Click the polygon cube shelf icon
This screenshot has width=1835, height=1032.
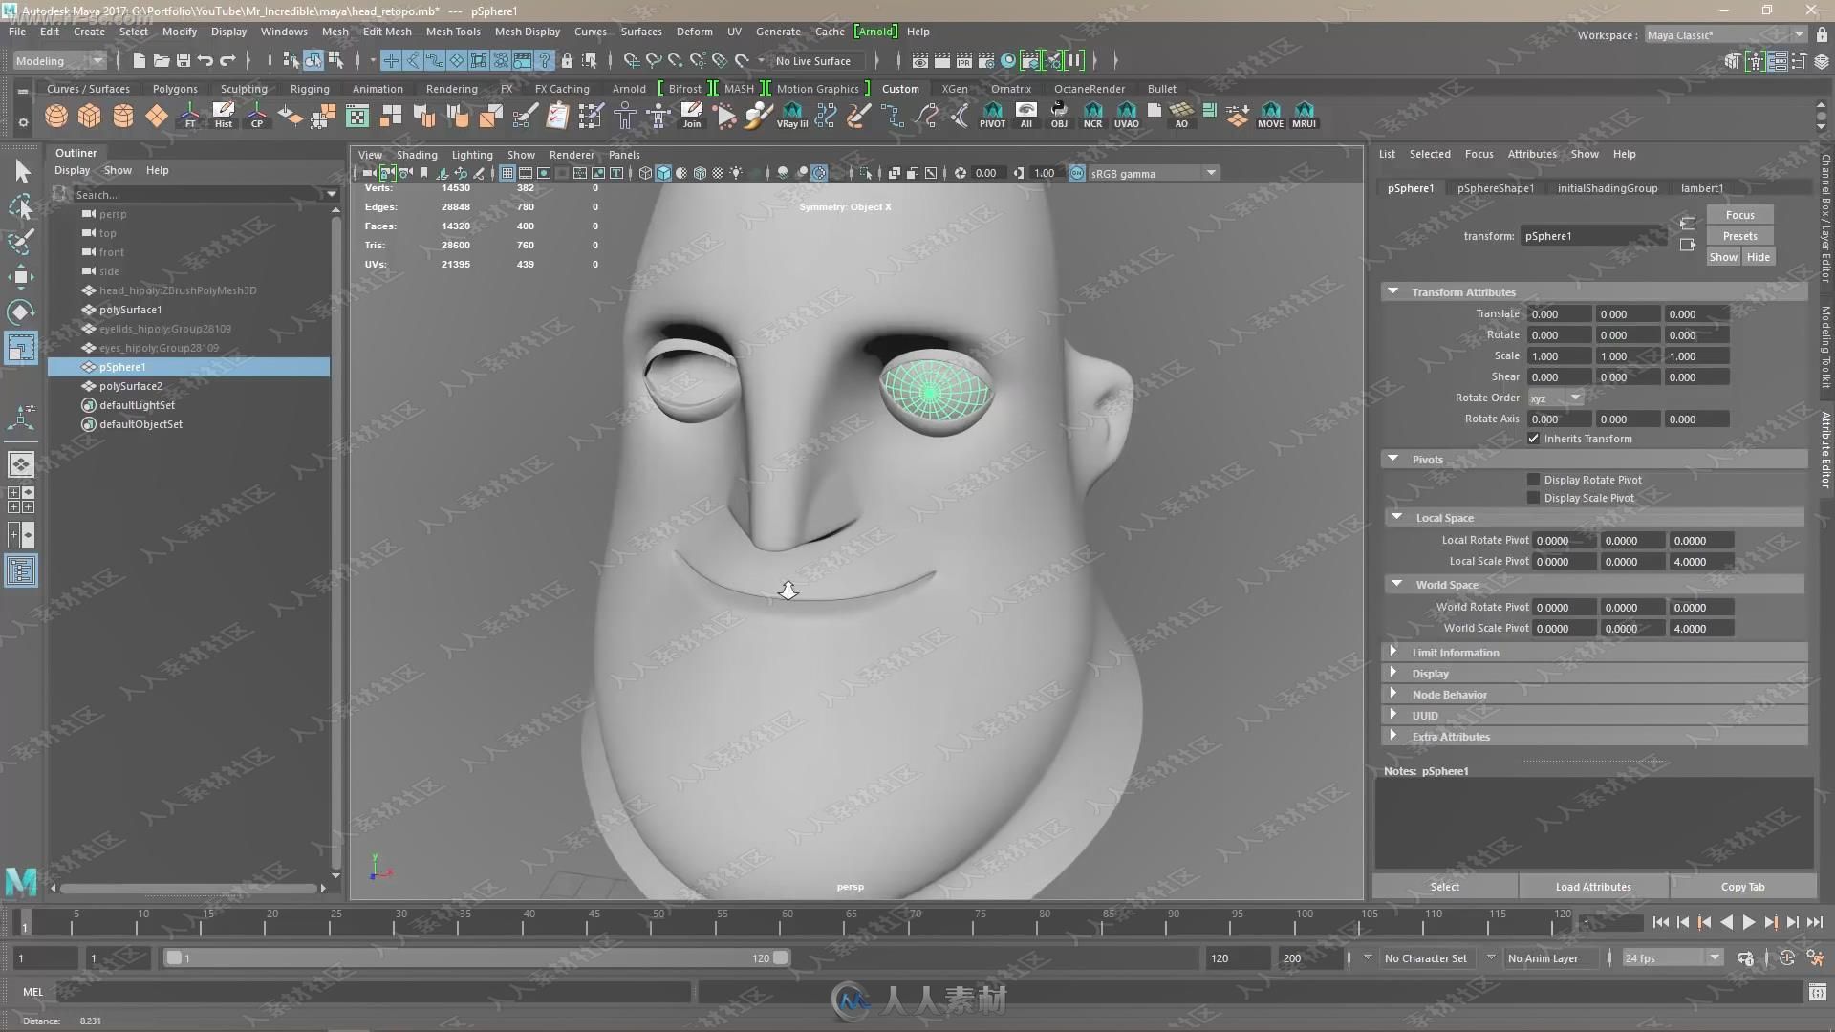(x=89, y=117)
